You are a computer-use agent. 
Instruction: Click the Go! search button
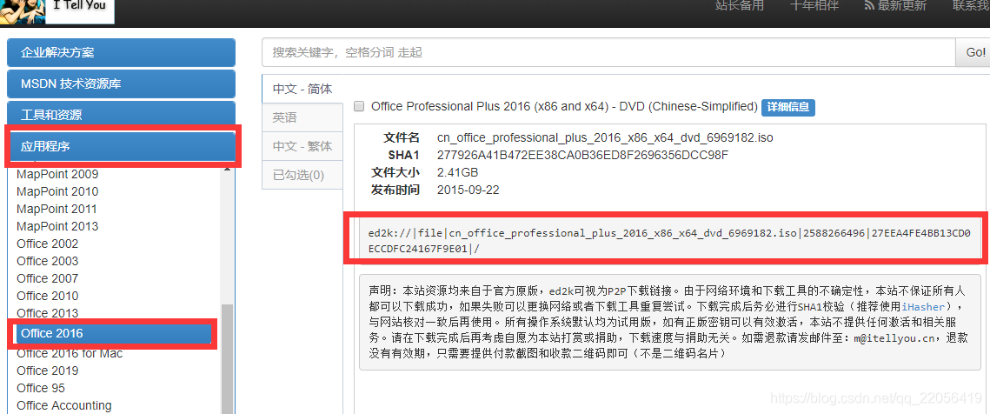point(973,52)
